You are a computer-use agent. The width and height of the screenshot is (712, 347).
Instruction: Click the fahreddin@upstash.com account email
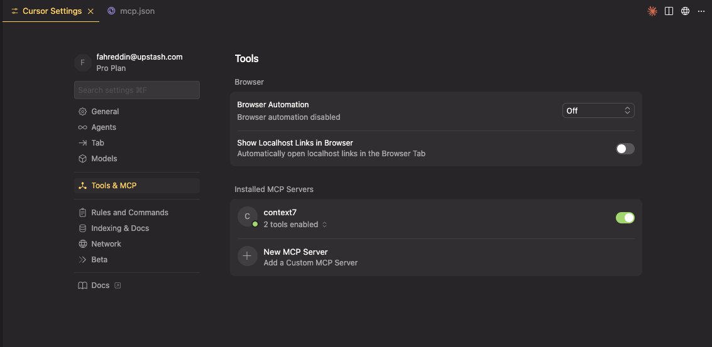140,57
